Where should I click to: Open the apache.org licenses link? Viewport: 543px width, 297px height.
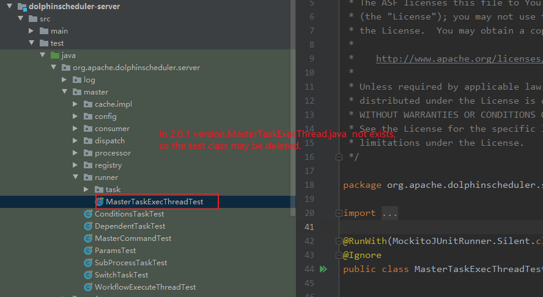click(x=459, y=59)
